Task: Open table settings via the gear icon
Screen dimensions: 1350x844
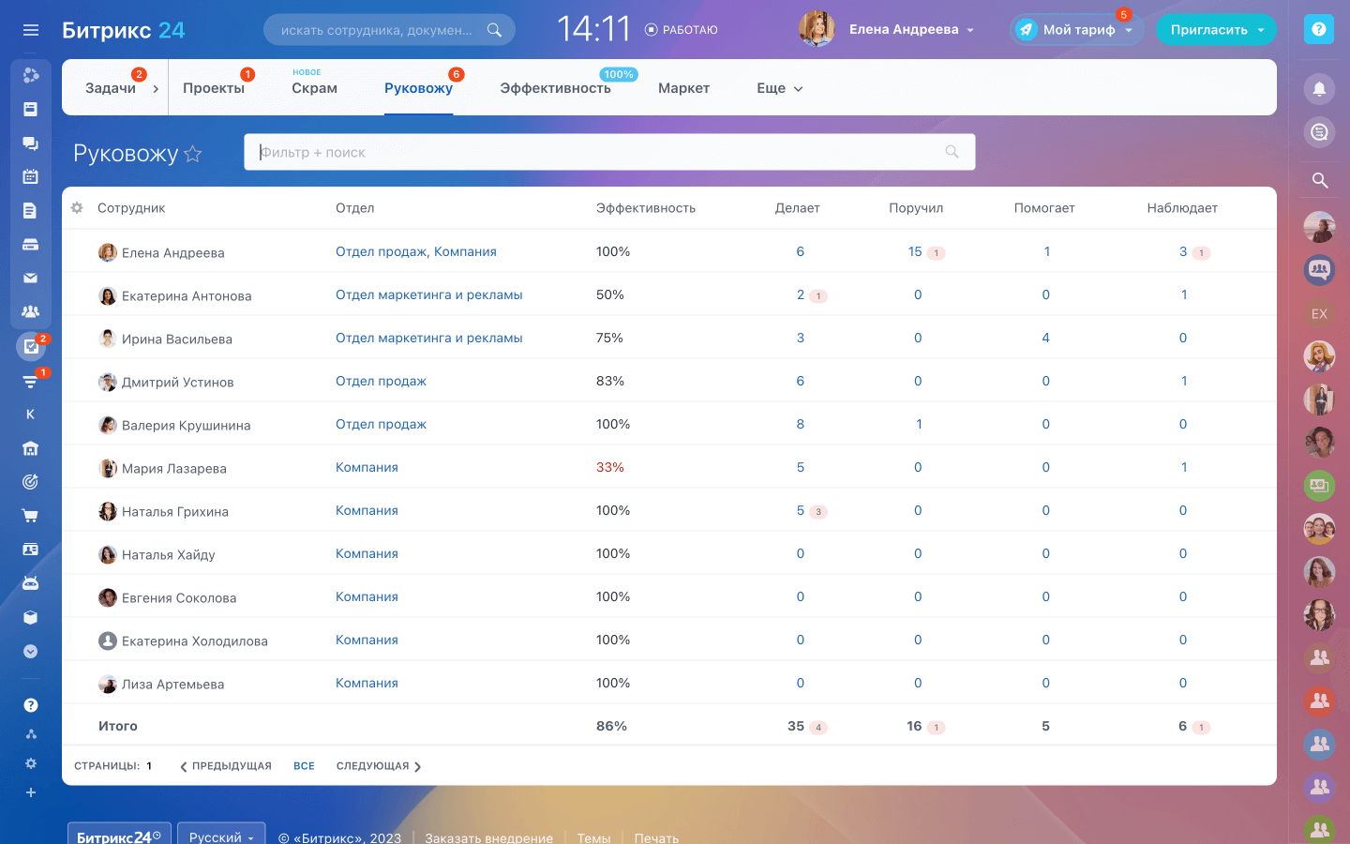Action: (x=77, y=208)
